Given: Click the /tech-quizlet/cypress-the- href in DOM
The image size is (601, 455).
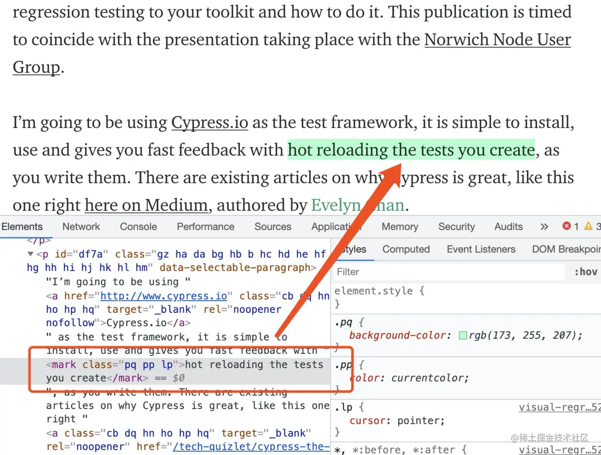Looking at the screenshot, I should tap(252, 446).
